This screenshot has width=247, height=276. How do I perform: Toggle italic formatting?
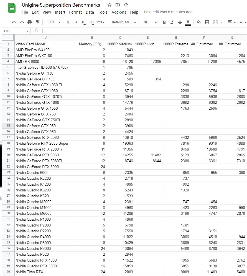172,22
